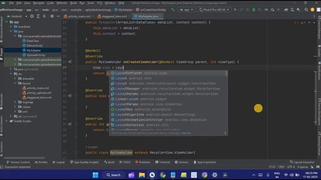
Task: Select MainActivity in the project tree
Action: [35, 45]
